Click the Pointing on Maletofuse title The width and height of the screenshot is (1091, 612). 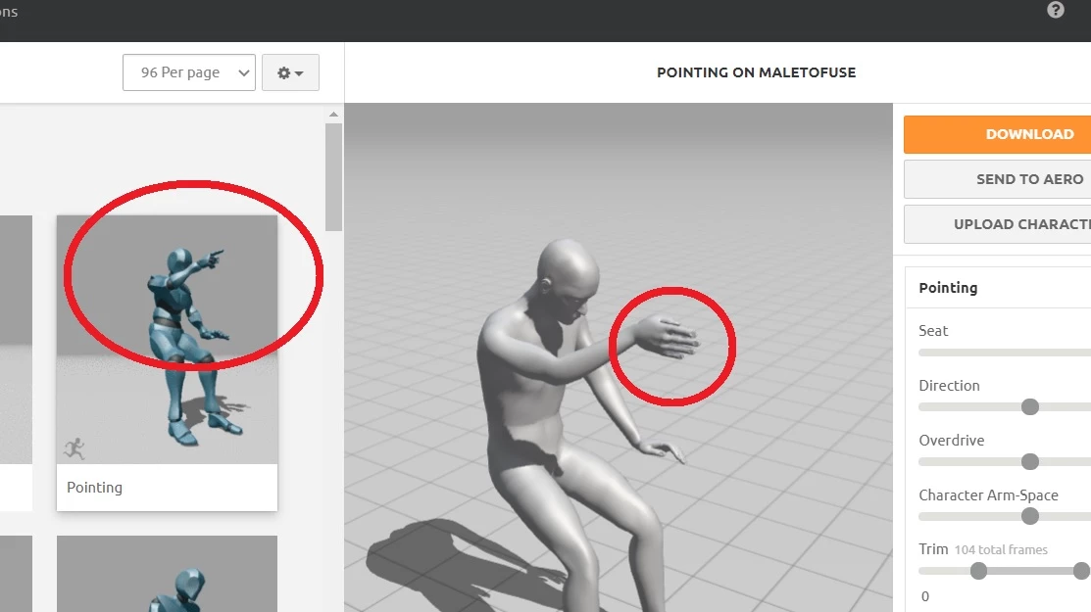coord(757,72)
